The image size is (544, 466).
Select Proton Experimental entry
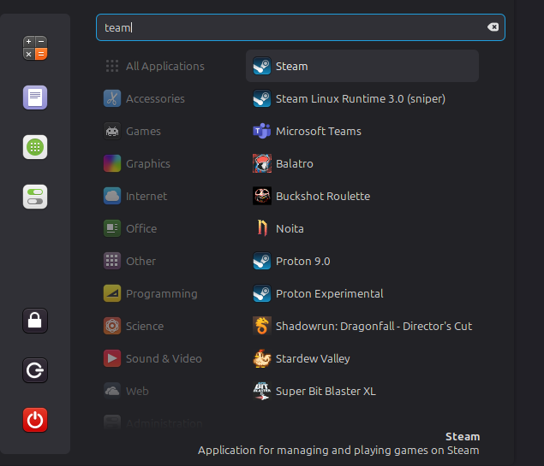pos(362,293)
